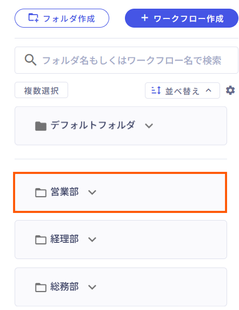Click the sort arrows icon beside 並べ替え
The height and width of the screenshot is (310, 239).
156,91
